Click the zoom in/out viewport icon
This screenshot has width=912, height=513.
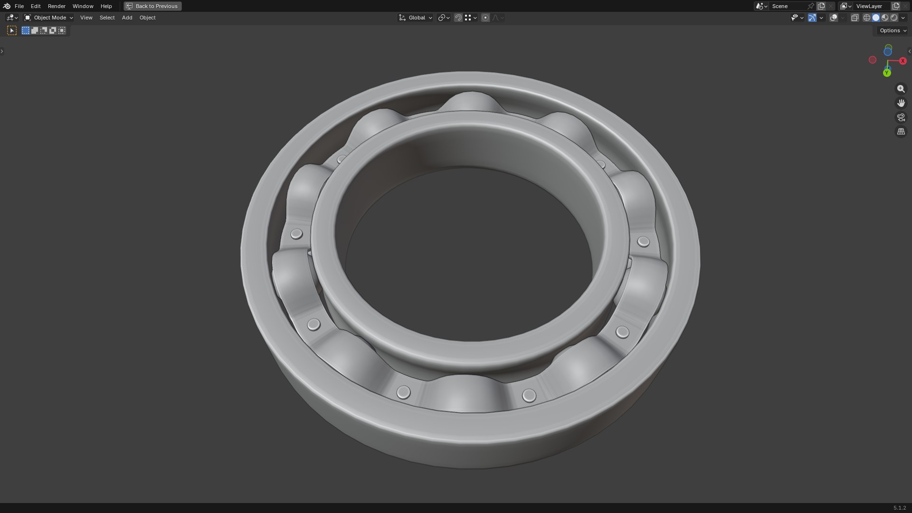[x=901, y=89]
